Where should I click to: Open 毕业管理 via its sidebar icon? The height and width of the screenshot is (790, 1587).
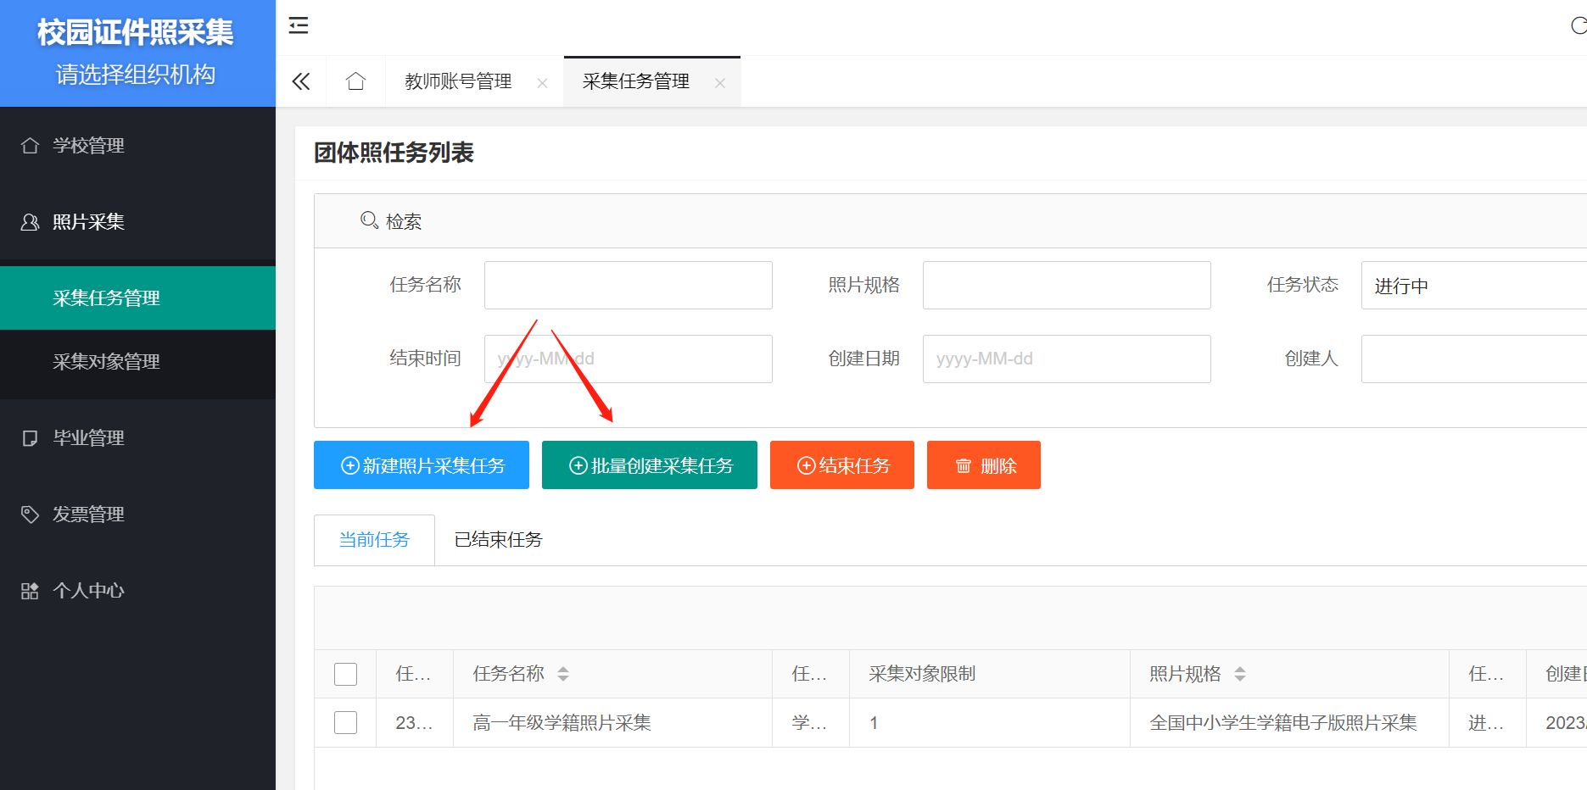pos(30,437)
